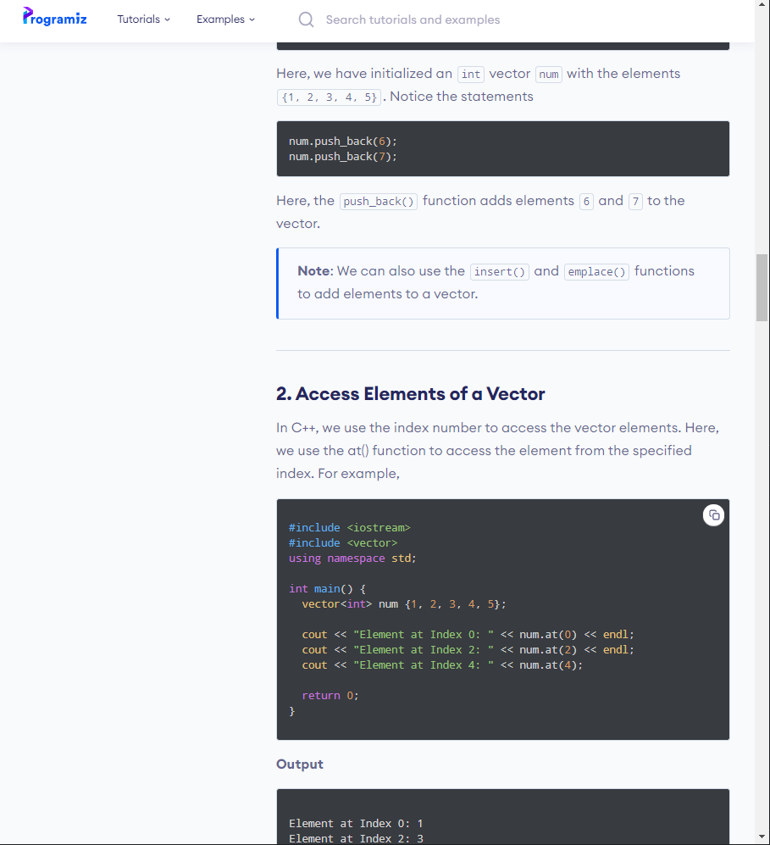Image resolution: width=770 pixels, height=845 pixels.
Task: Click the inline code 'push_back()'
Action: click(379, 202)
